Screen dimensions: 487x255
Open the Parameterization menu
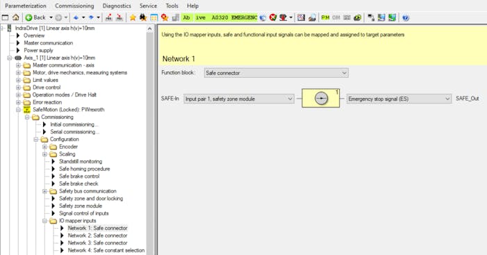pos(26,6)
